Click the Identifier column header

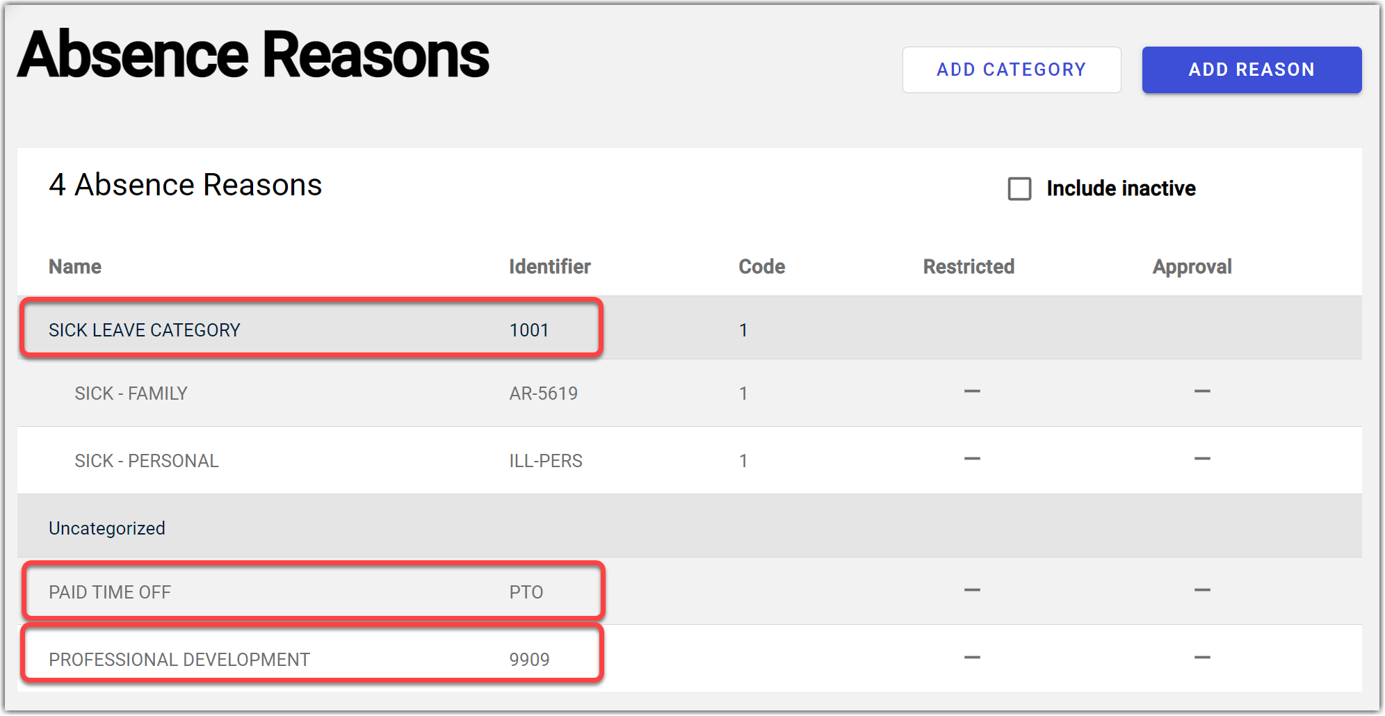click(x=549, y=267)
